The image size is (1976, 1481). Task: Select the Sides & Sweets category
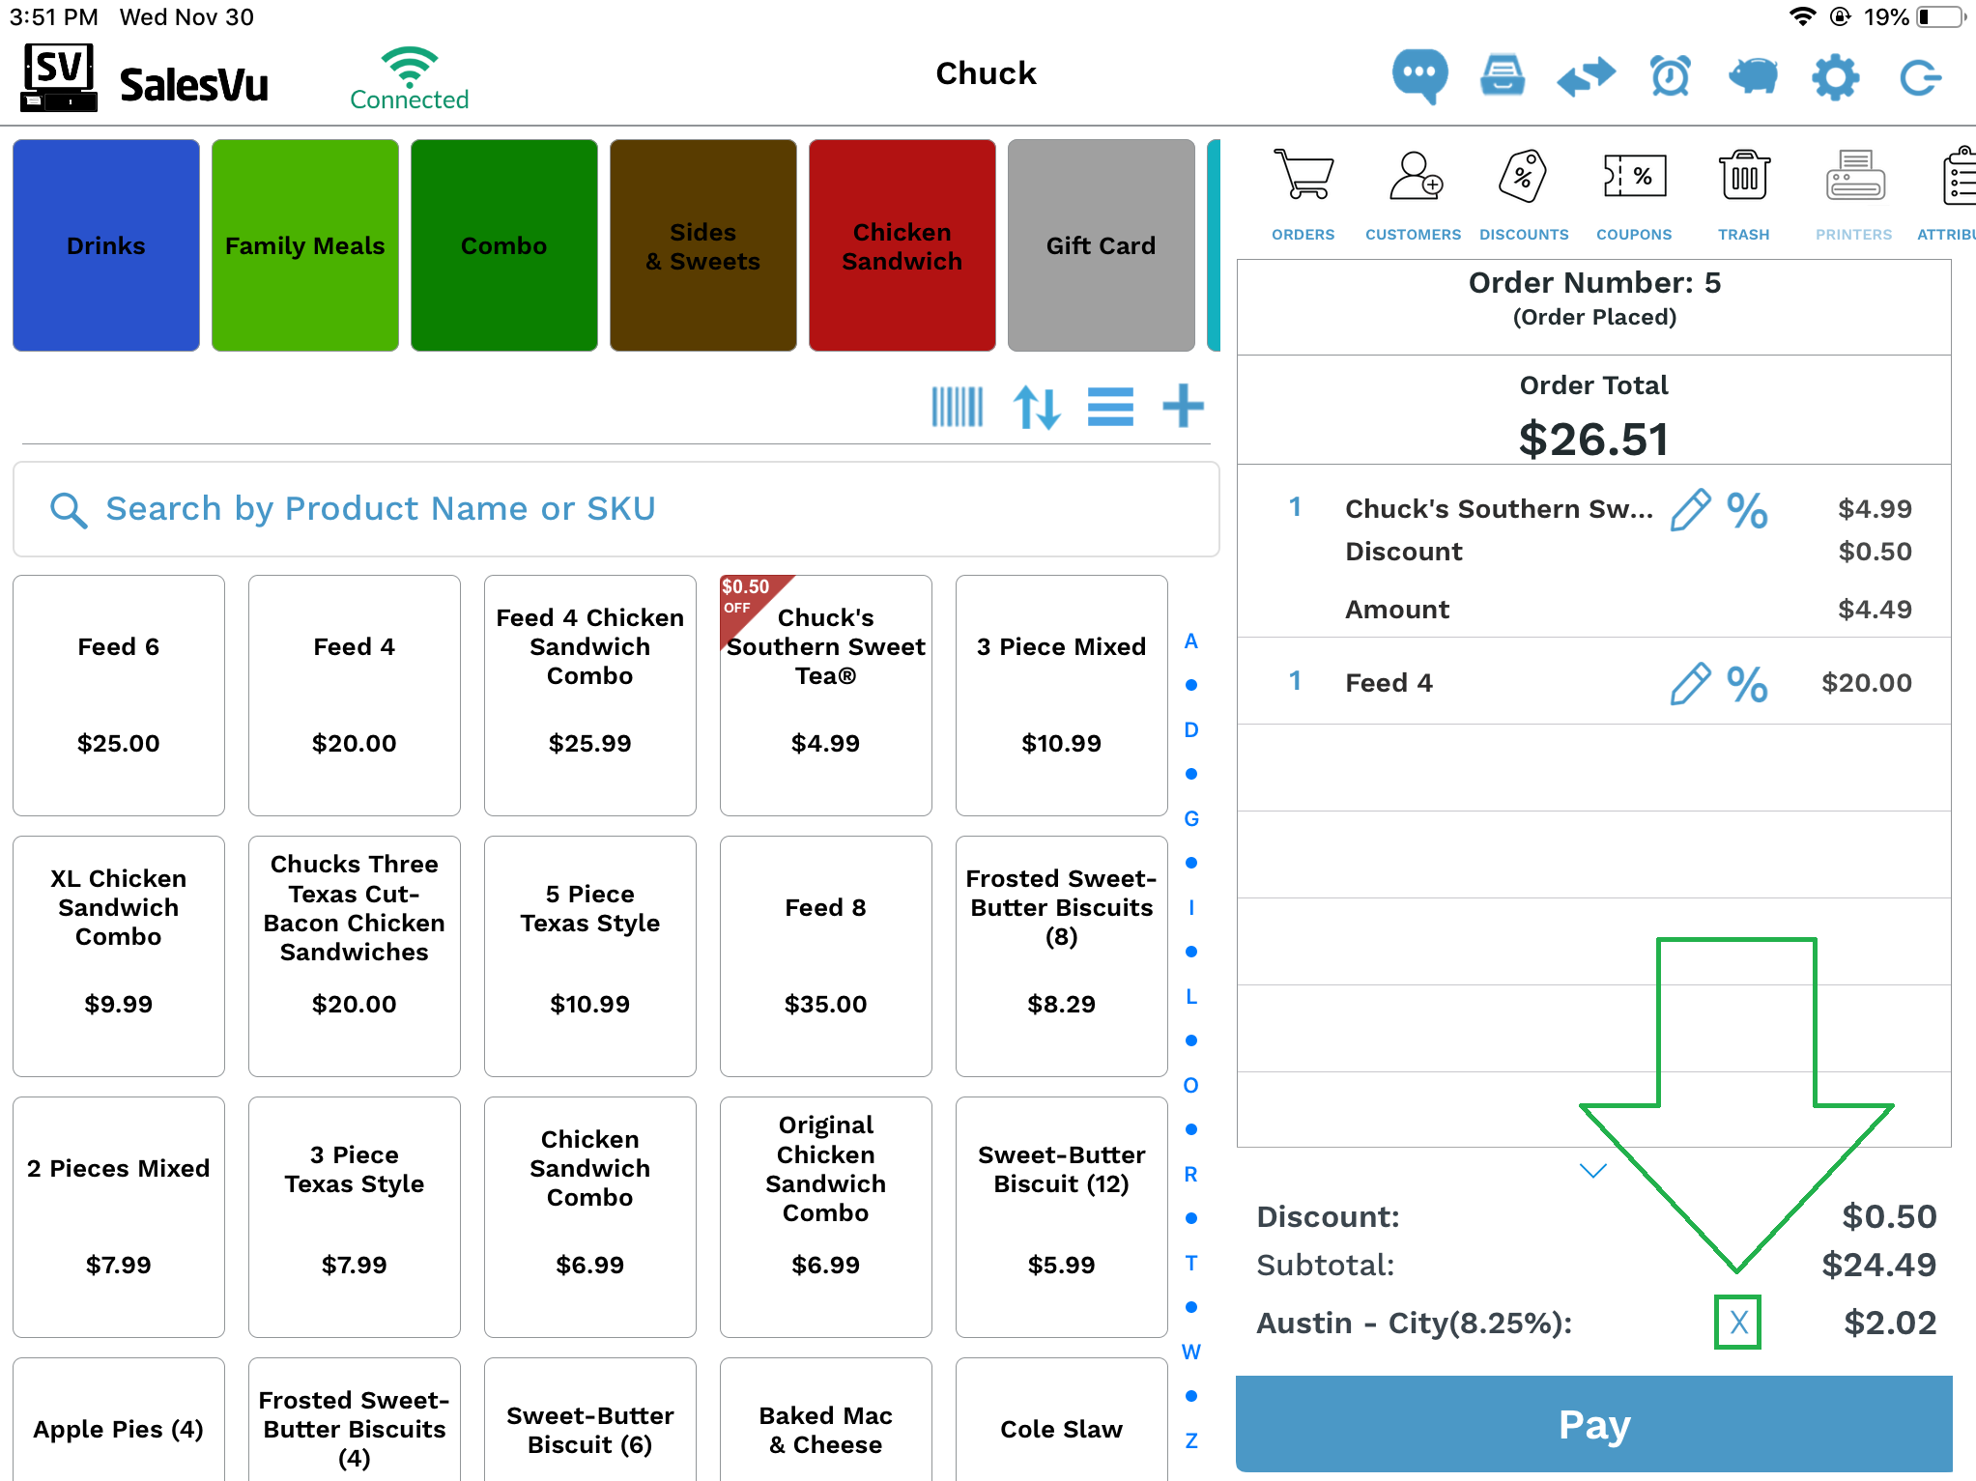(703, 245)
